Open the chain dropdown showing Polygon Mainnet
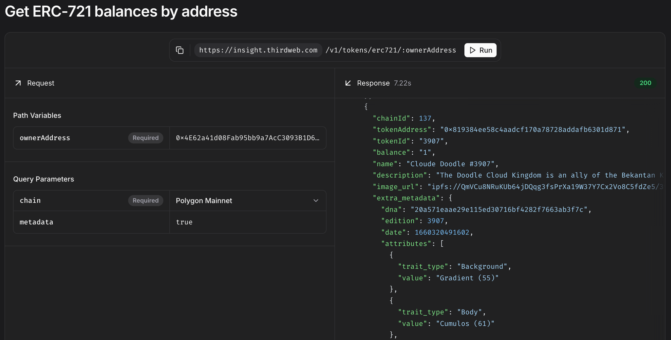 [x=248, y=200]
